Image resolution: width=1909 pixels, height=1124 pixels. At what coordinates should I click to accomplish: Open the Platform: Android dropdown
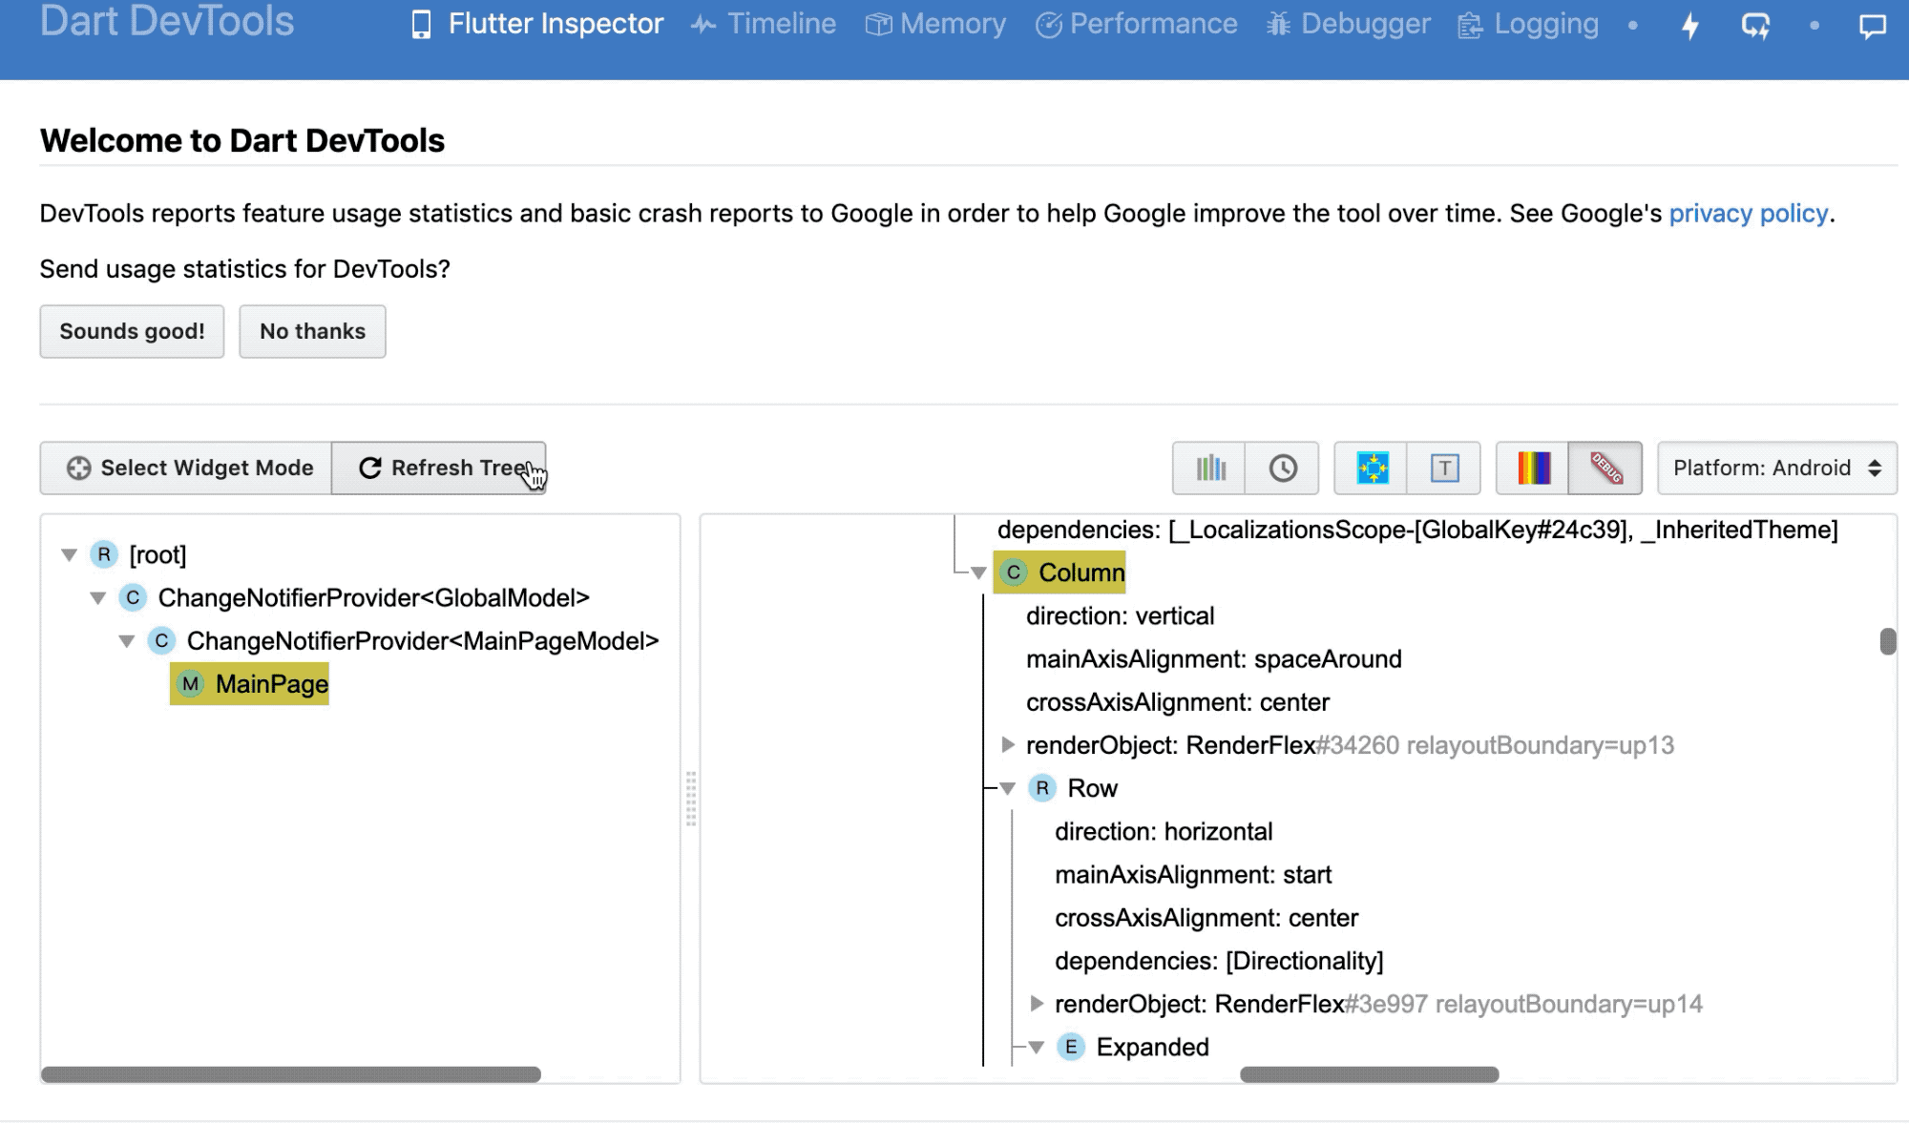coord(1776,468)
